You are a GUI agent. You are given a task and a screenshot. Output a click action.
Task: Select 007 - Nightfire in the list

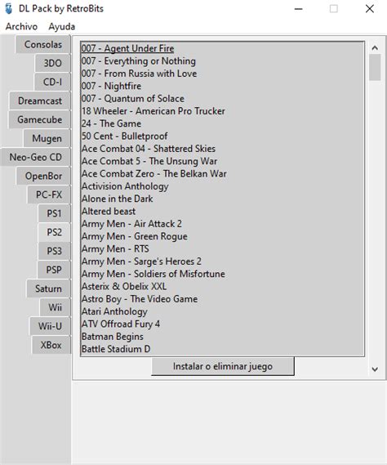click(x=222, y=86)
